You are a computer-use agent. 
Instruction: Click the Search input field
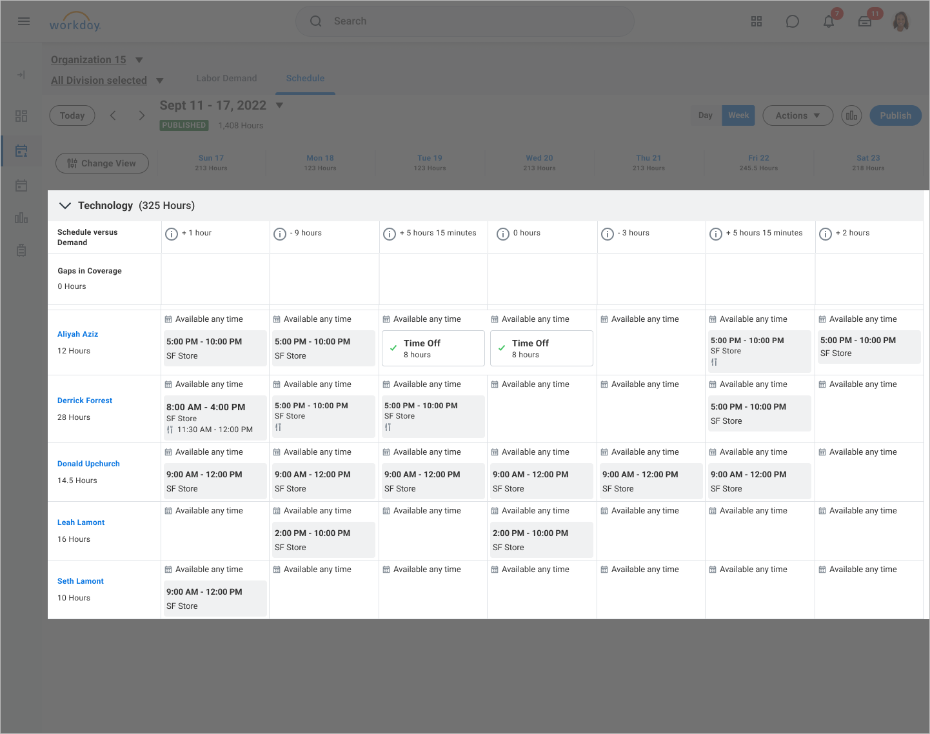[x=464, y=21]
